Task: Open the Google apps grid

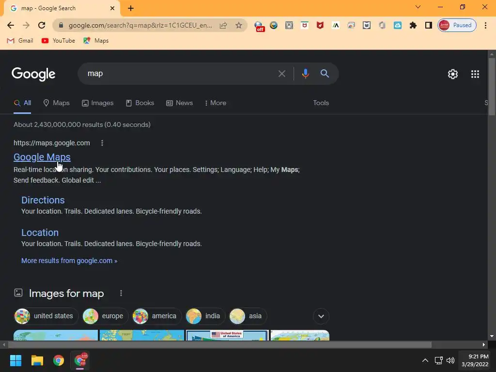Action: [475, 74]
